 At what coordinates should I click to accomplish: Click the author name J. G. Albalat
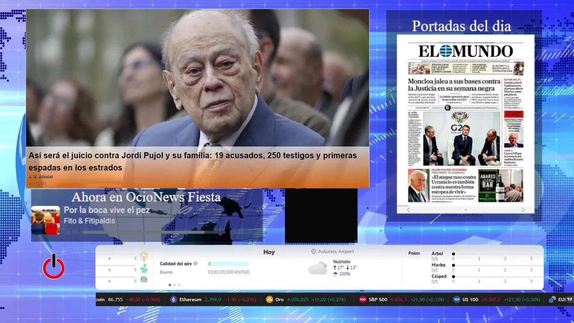click(x=41, y=177)
